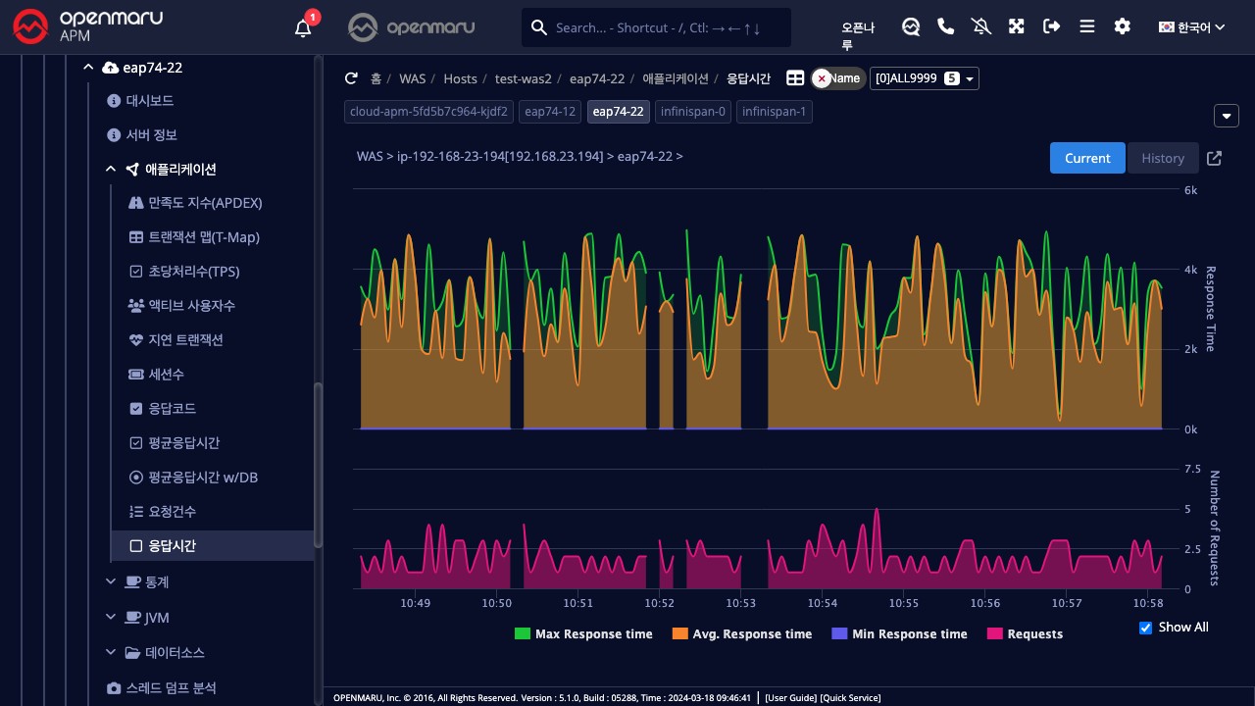
Task: Open the notification bell alerts
Action: pyautogui.click(x=304, y=27)
